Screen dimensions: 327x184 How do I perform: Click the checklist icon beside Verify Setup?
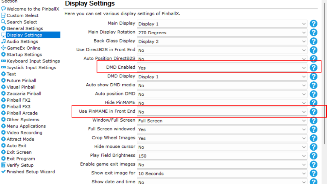pos(3,165)
